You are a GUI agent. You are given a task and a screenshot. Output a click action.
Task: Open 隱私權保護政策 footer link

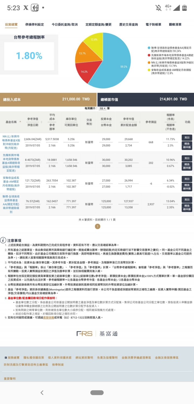pos(34,358)
